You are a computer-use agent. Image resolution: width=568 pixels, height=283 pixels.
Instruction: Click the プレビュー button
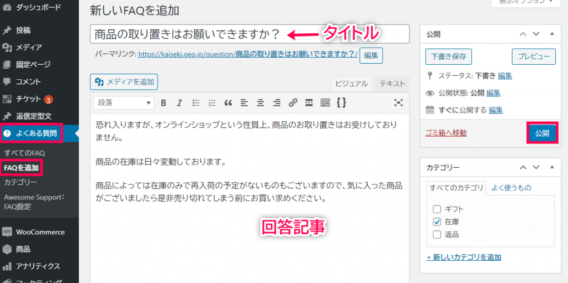[x=534, y=56]
